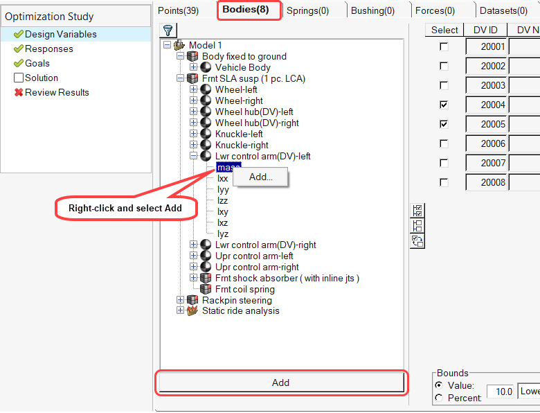
Task: Enable the checkbox for DV 20001
Action: [444, 46]
